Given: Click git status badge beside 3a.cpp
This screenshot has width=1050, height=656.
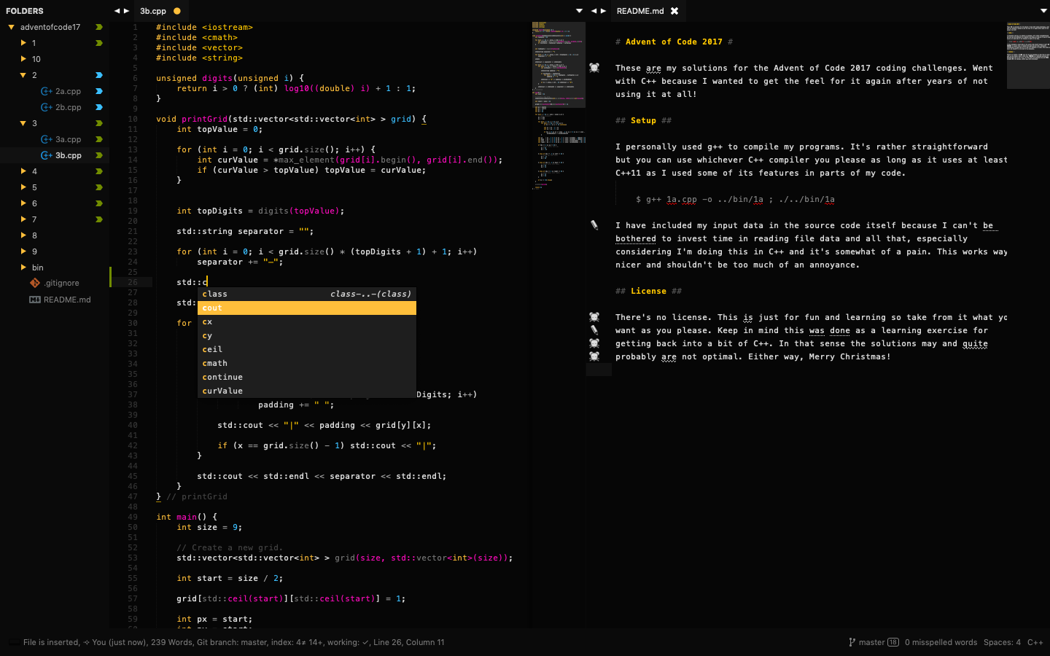Looking at the screenshot, I should pos(99,139).
